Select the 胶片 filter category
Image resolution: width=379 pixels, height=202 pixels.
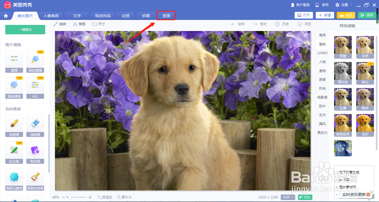[x=322, y=106]
